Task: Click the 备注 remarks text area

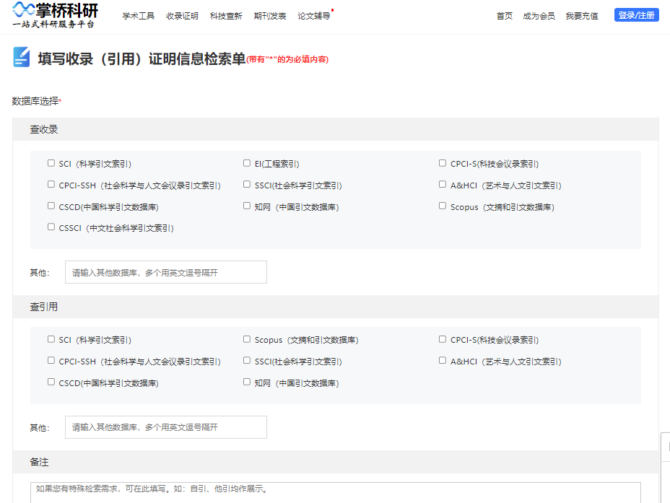Action: 336,493
